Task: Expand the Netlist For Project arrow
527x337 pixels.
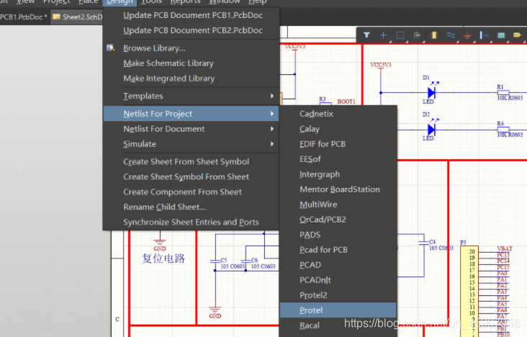Action: [272, 114]
